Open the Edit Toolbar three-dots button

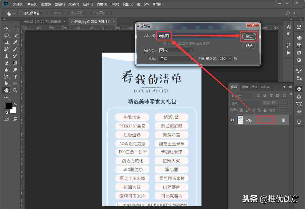(6, 97)
